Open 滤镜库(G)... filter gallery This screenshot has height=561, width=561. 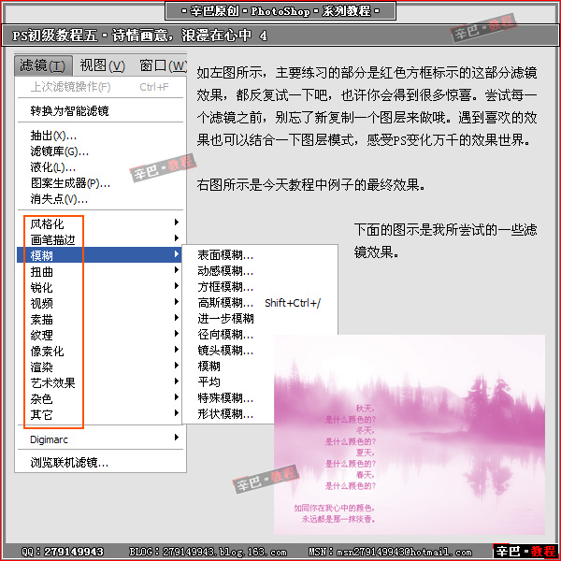pos(60,151)
